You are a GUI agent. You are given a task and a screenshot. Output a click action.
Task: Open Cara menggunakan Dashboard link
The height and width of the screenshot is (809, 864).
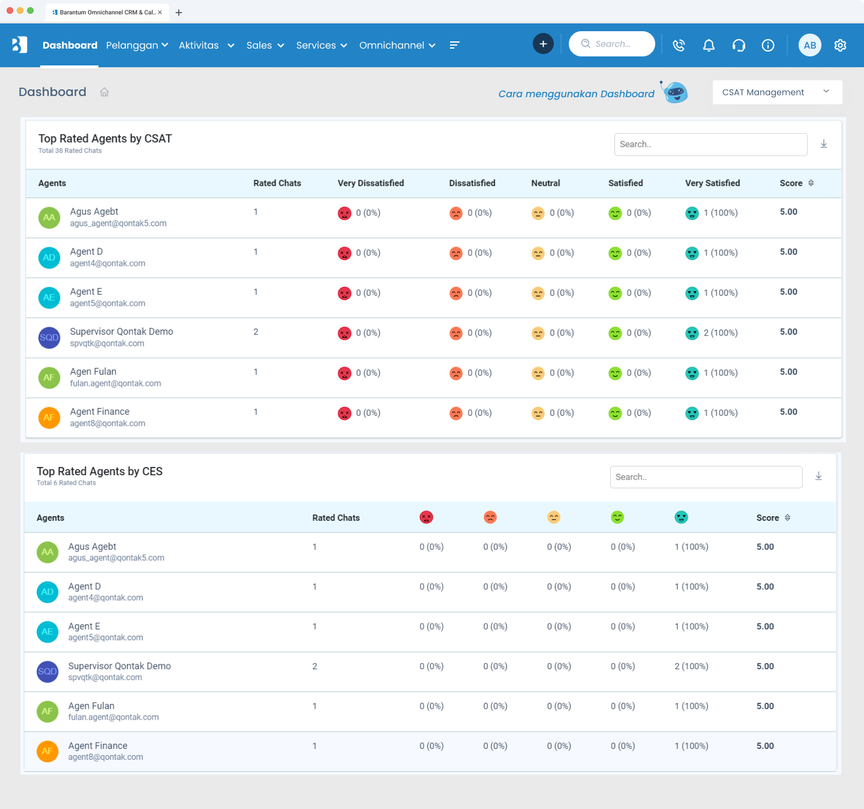[576, 94]
